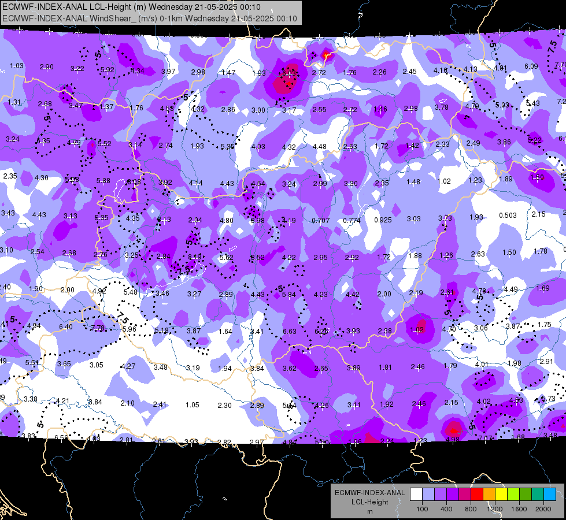Click the wind shear value 0.707
The height and width of the screenshot is (520, 566).
(320, 221)
